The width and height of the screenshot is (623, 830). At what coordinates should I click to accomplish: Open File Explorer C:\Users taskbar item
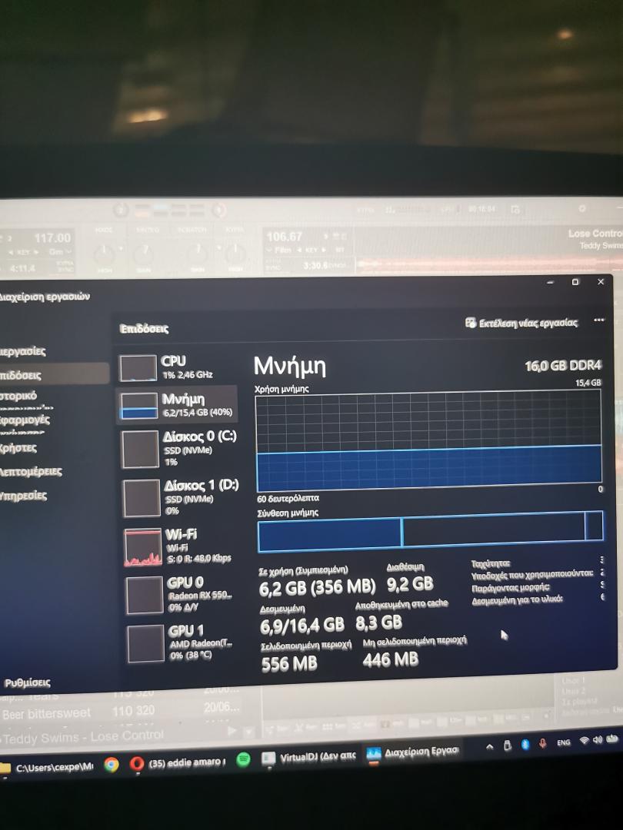pyautogui.click(x=48, y=767)
